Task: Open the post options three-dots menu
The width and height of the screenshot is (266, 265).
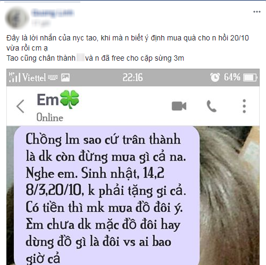Action: [256, 12]
